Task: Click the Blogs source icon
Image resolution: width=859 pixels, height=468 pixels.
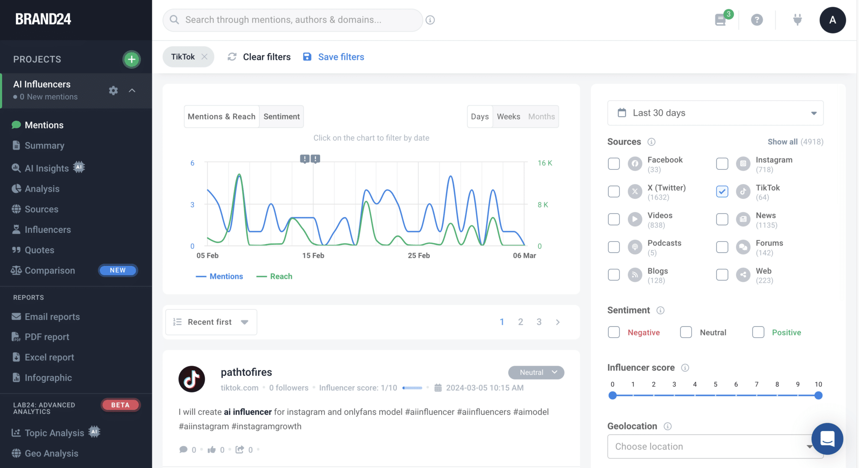Action: tap(635, 275)
